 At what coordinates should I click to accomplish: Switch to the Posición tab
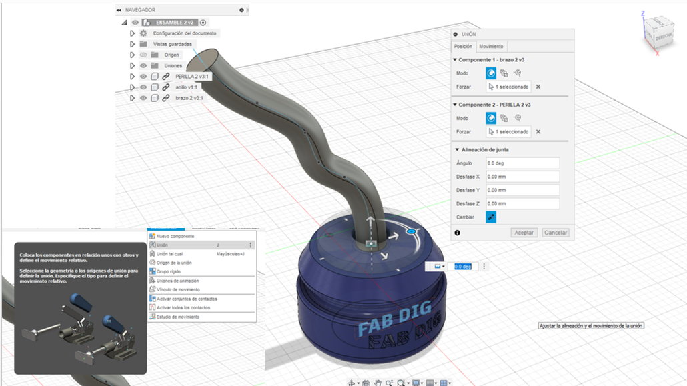(x=463, y=47)
